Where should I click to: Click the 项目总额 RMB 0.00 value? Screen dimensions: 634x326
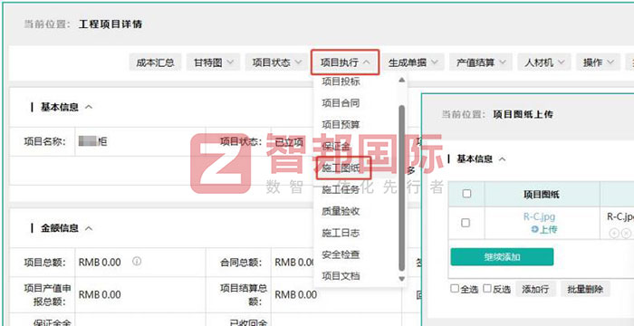tap(100, 262)
